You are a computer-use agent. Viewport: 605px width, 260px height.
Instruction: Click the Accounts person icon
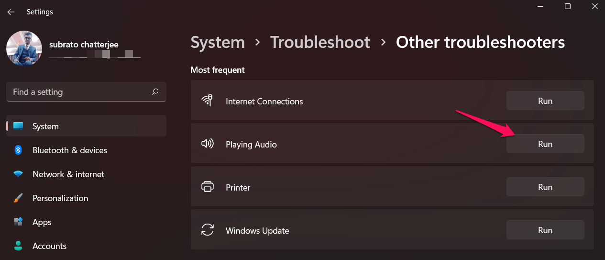pos(18,246)
